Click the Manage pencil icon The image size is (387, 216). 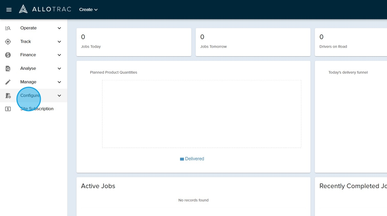(8, 82)
